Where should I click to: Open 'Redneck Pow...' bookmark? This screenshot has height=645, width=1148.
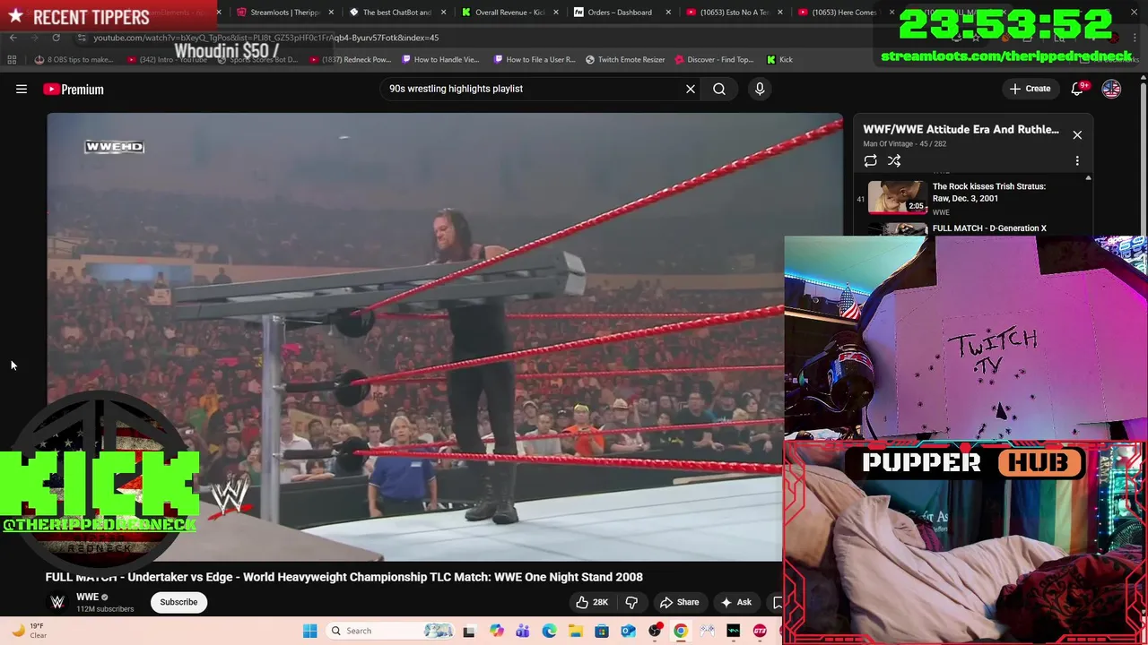click(x=352, y=60)
